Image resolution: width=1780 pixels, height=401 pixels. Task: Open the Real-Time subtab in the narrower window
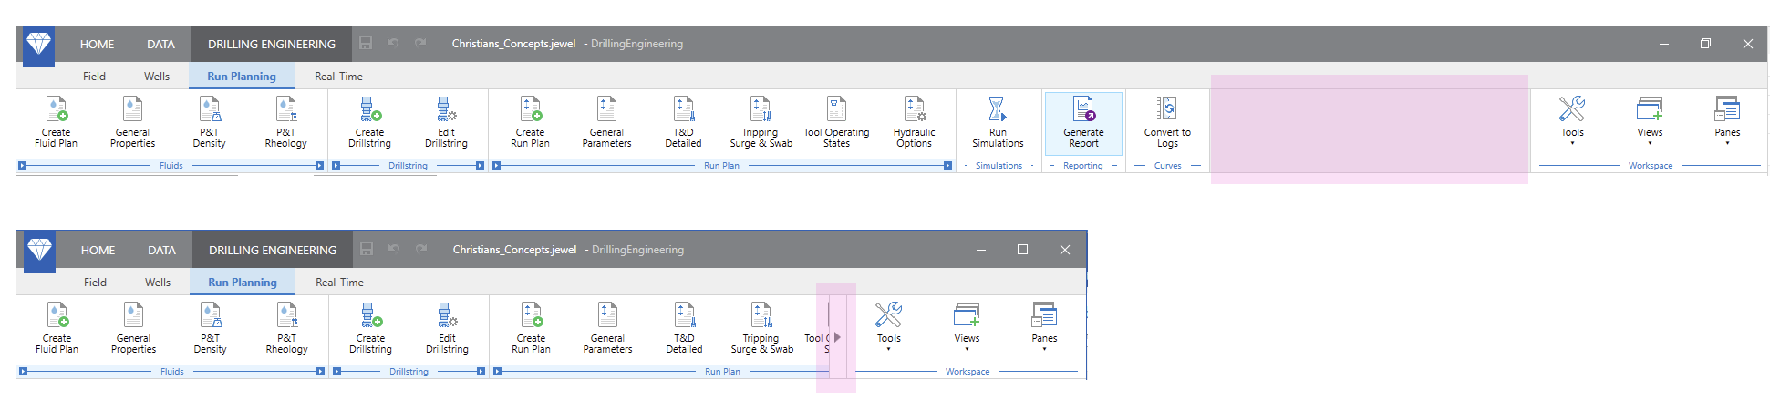[x=339, y=283]
